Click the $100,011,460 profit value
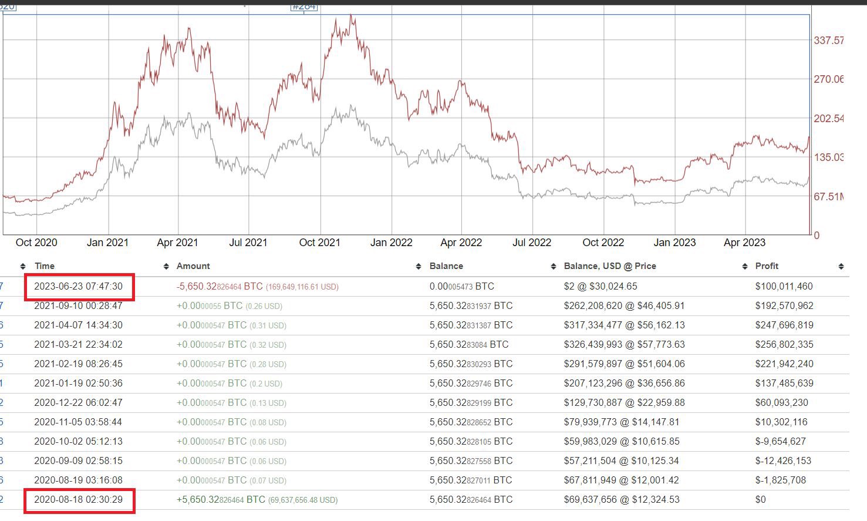867x521 pixels. pyautogui.click(x=784, y=287)
